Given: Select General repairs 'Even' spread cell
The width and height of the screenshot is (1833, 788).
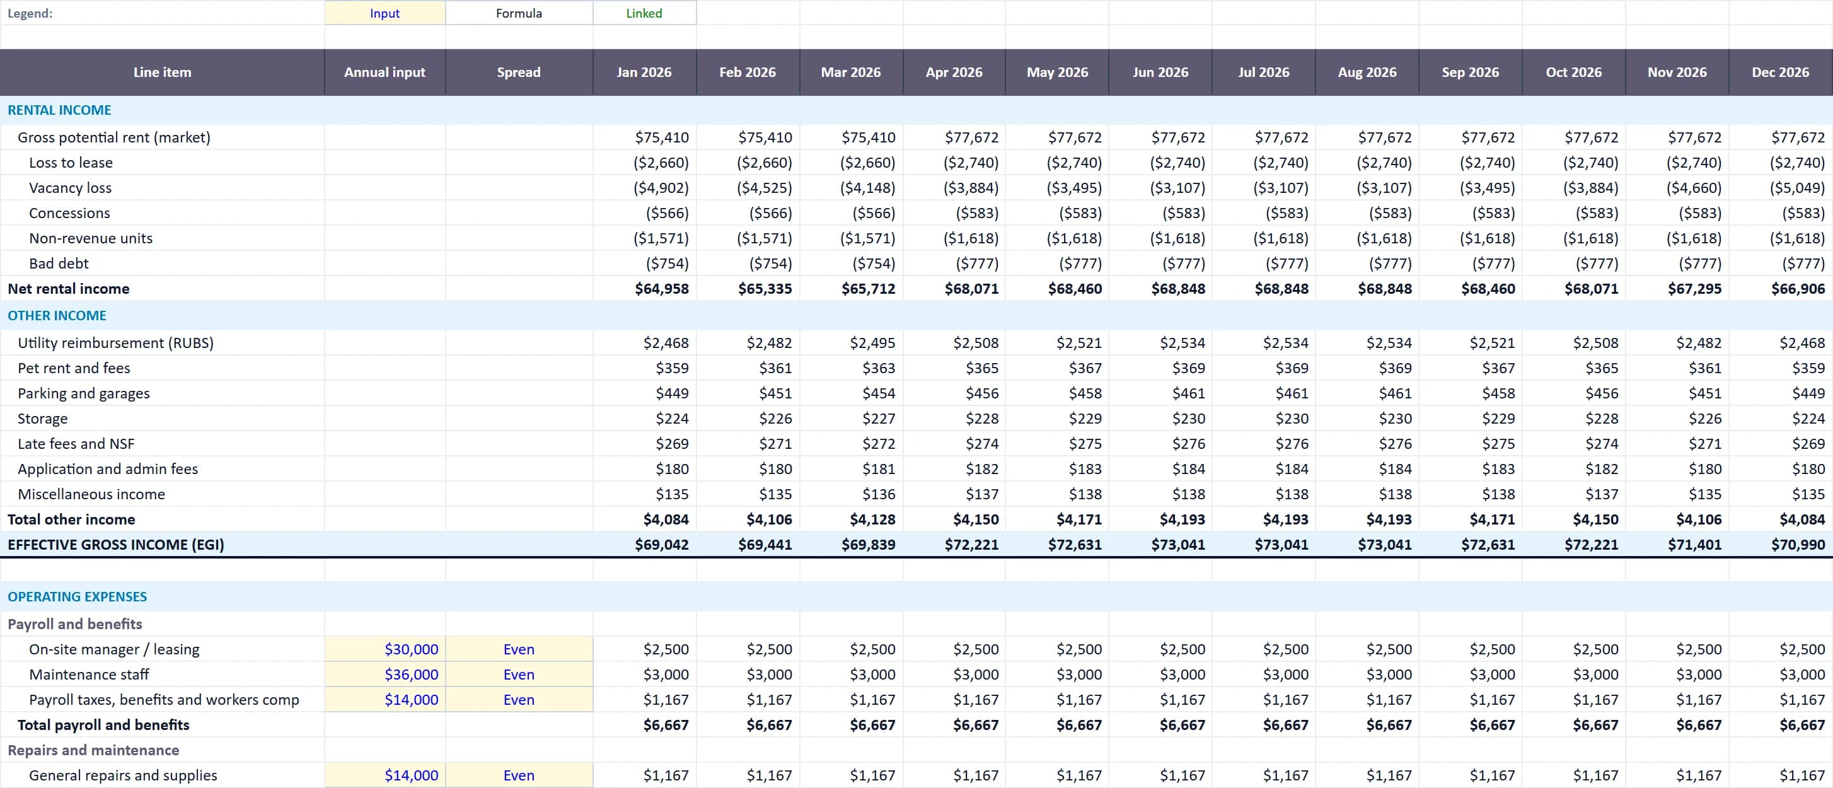Looking at the screenshot, I should [x=519, y=775].
